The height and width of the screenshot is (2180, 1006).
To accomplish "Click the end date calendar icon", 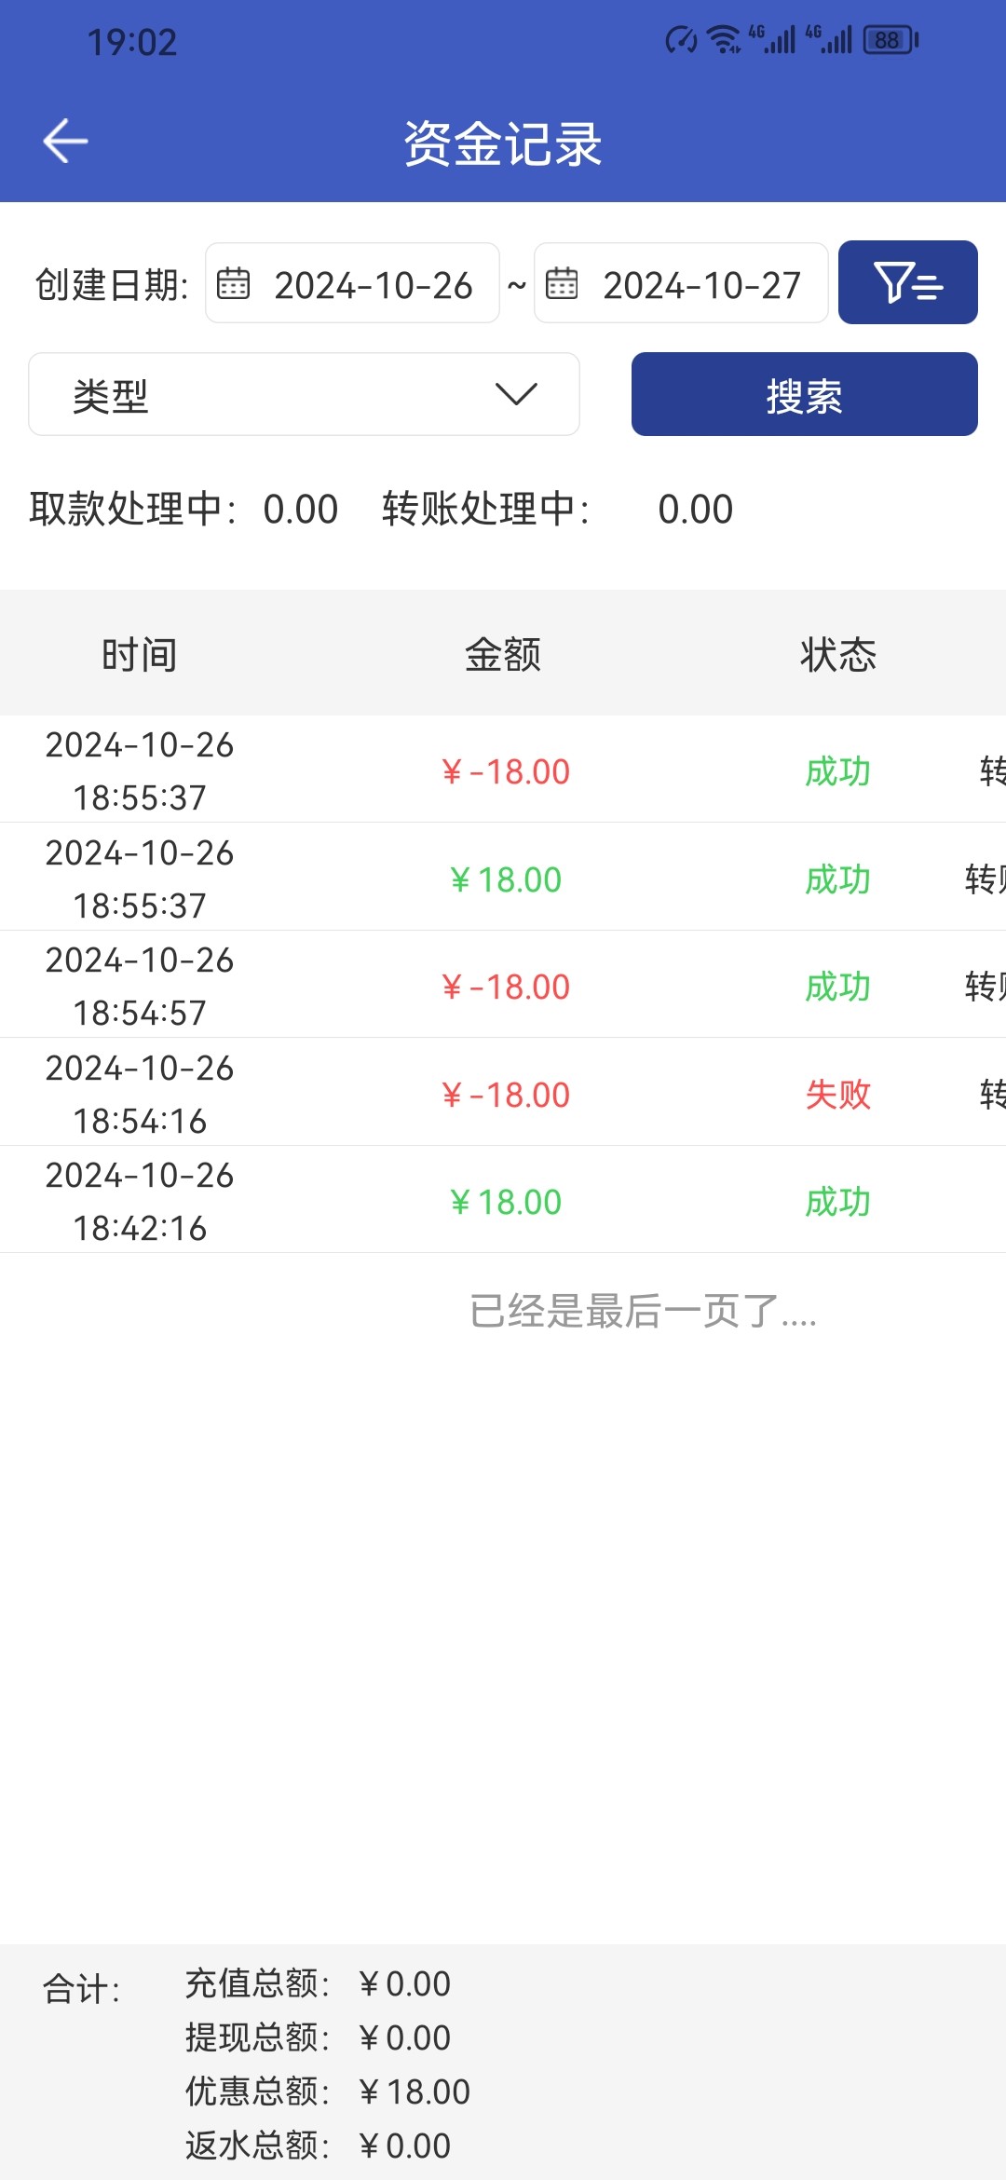I will (562, 283).
